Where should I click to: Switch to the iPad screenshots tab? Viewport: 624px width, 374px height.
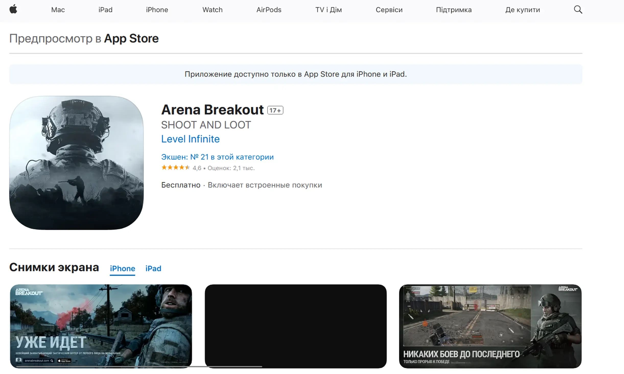pyautogui.click(x=153, y=269)
